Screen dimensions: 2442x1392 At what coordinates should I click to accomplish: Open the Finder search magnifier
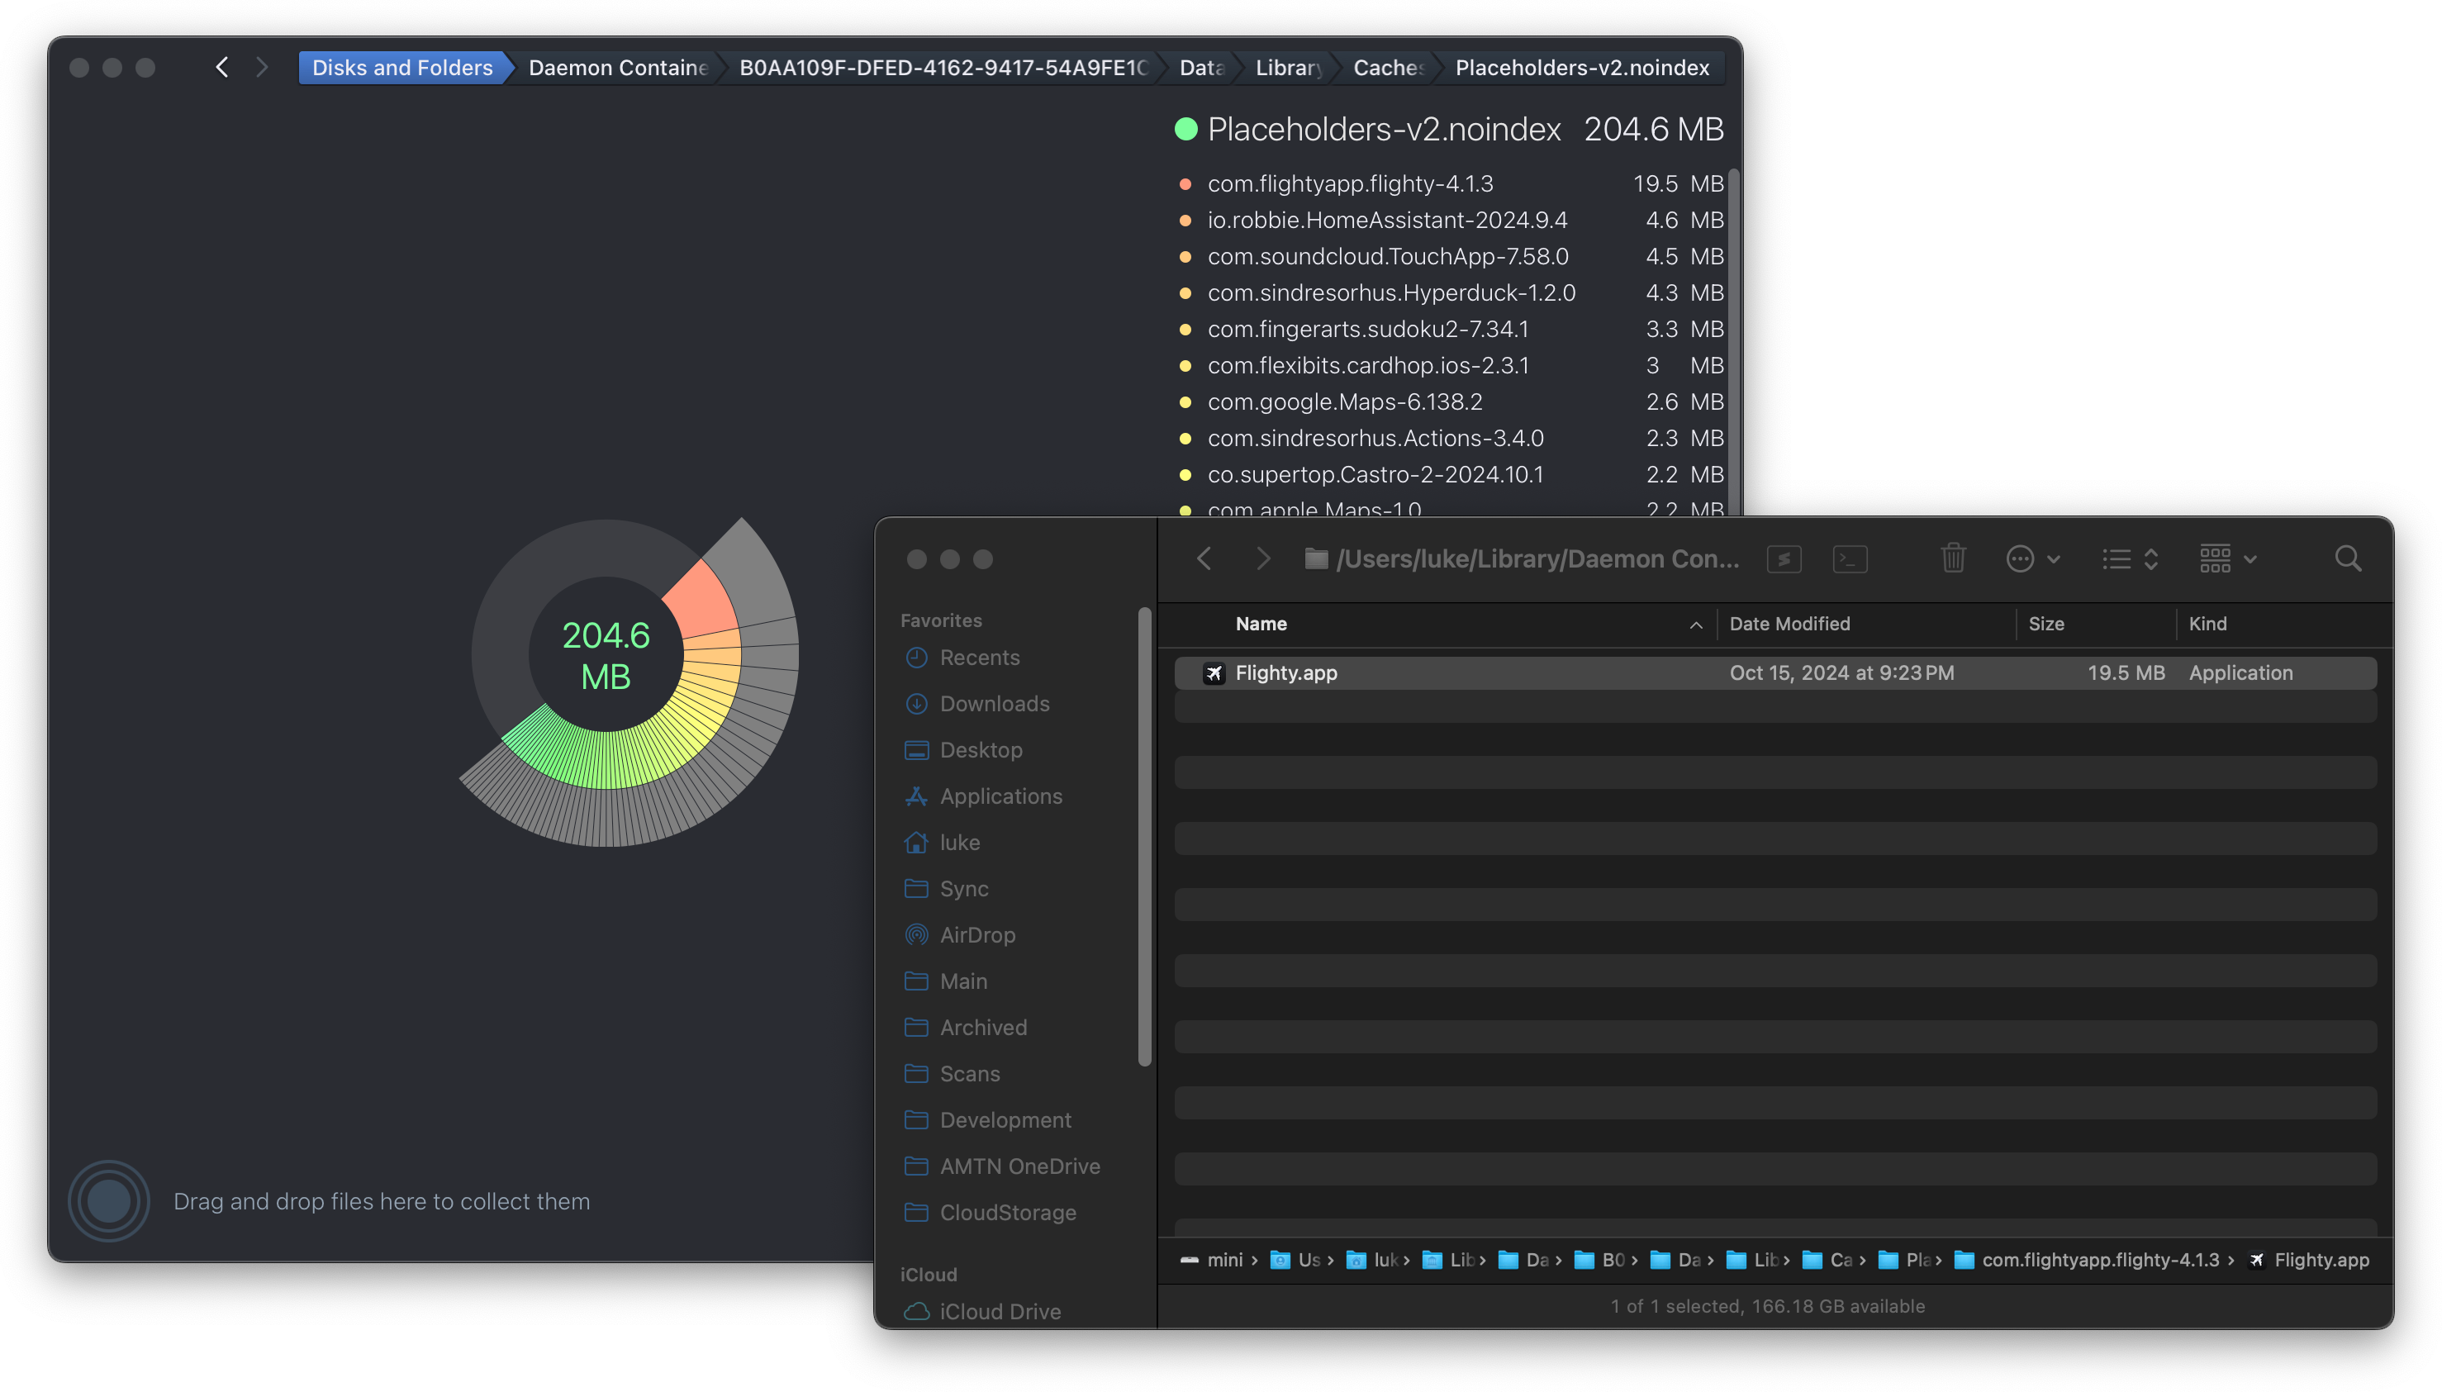pyautogui.click(x=2347, y=558)
